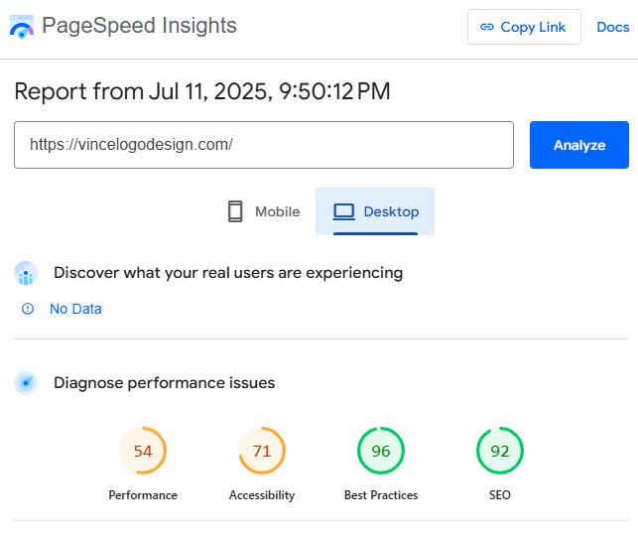Switch to the Mobile tab

tap(263, 211)
